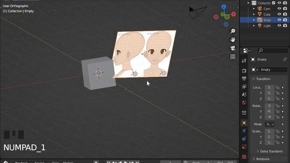
Task: Expand the Light item in outliner
Action: (254, 26)
